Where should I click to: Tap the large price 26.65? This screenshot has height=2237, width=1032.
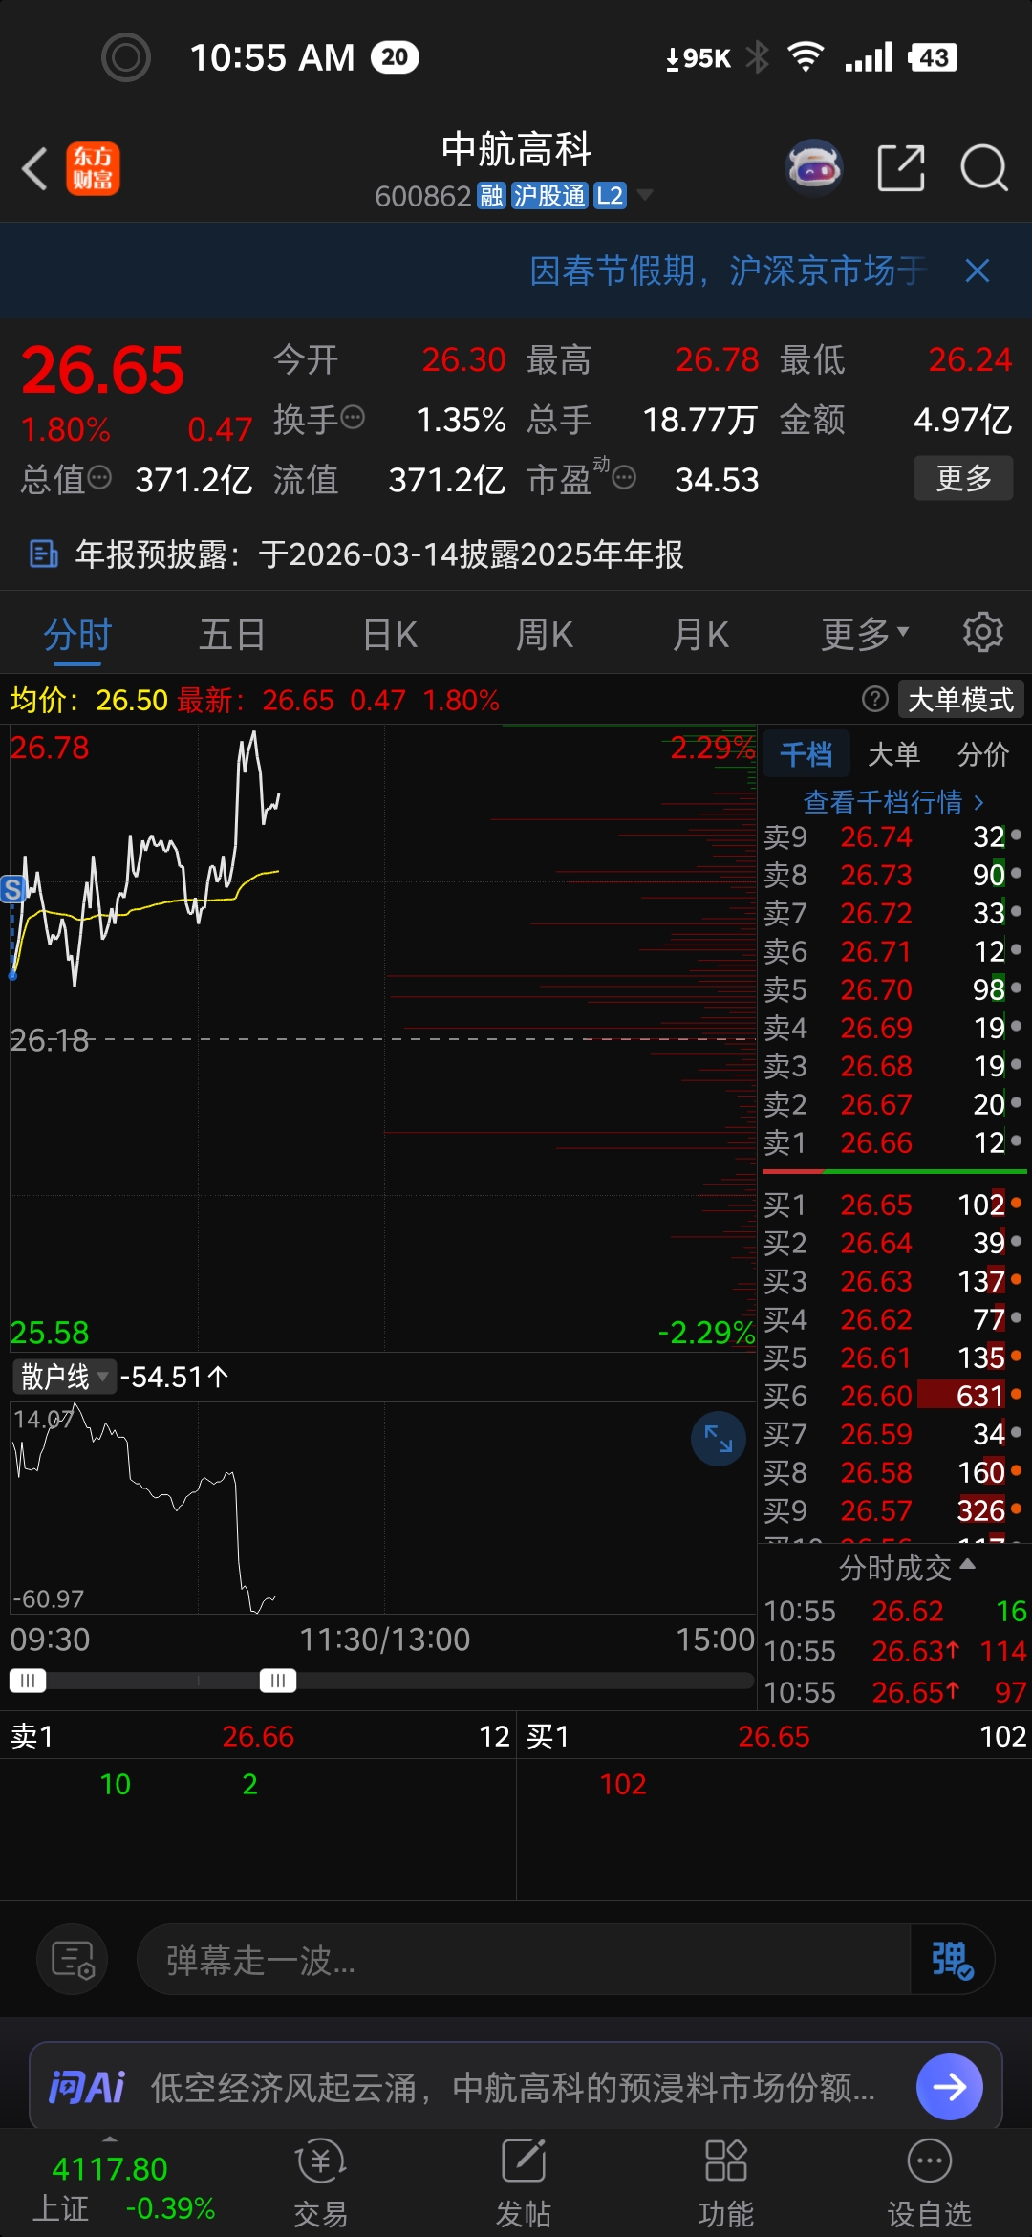coord(102,370)
